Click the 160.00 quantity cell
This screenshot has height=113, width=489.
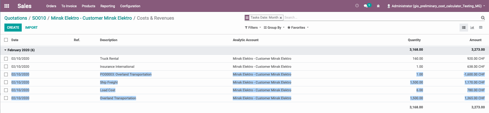pyautogui.click(x=418, y=59)
